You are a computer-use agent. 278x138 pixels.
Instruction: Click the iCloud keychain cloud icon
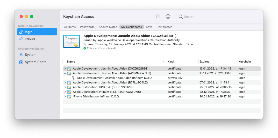pyautogui.click(x=21, y=39)
